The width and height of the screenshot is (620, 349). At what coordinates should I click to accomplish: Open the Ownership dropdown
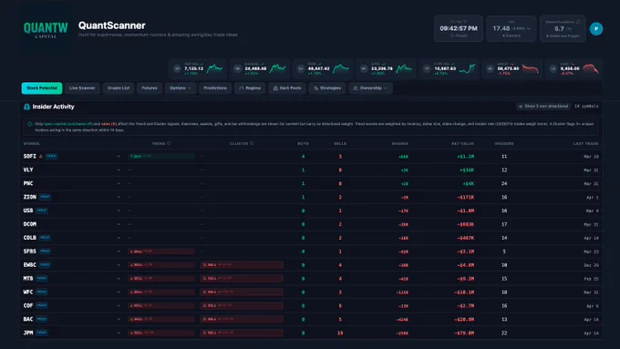tap(370, 88)
